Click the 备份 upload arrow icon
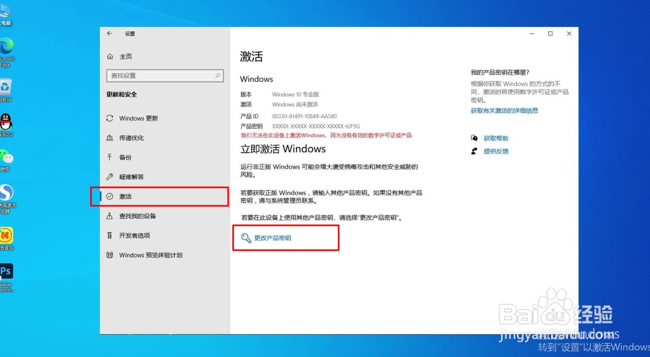The height and width of the screenshot is (357, 650). click(x=110, y=157)
